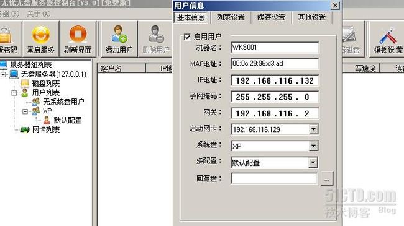The image size is (404, 226).
Task: Click the MAC地址 input field
Action: click(x=275, y=63)
